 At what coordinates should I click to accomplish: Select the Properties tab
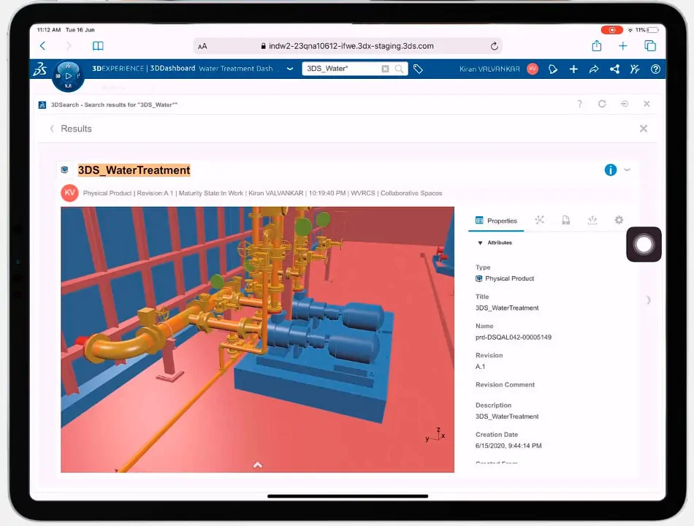pyautogui.click(x=496, y=221)
